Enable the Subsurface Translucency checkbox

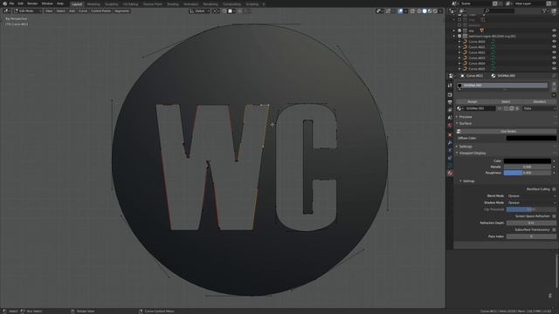pyautogui.click(x=554, y=229)
